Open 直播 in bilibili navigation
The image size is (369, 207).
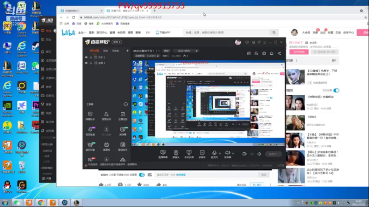[112, 33]
